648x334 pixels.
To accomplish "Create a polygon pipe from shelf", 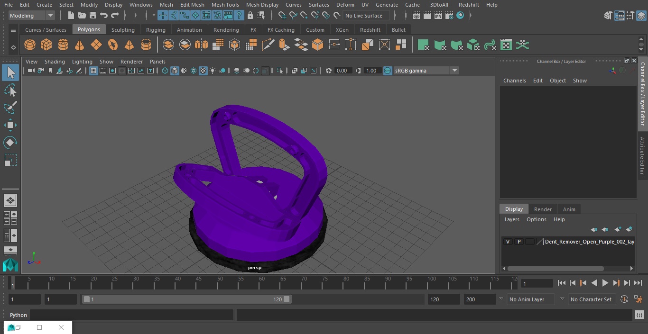I will click(x=146, y=45).
